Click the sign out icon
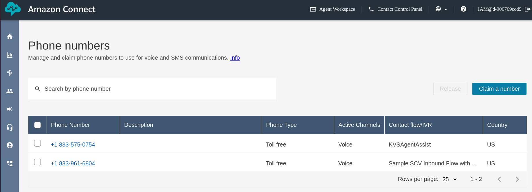532x192 pixels. 527,9
